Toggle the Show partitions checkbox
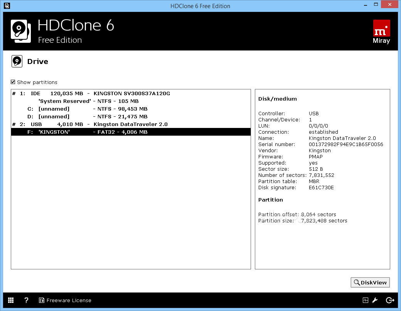The image size is (401, 311). pos(13,82)
